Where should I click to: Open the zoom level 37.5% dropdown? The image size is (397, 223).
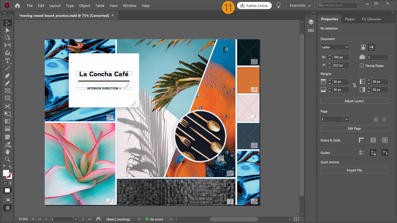click(x=33, y=219)
